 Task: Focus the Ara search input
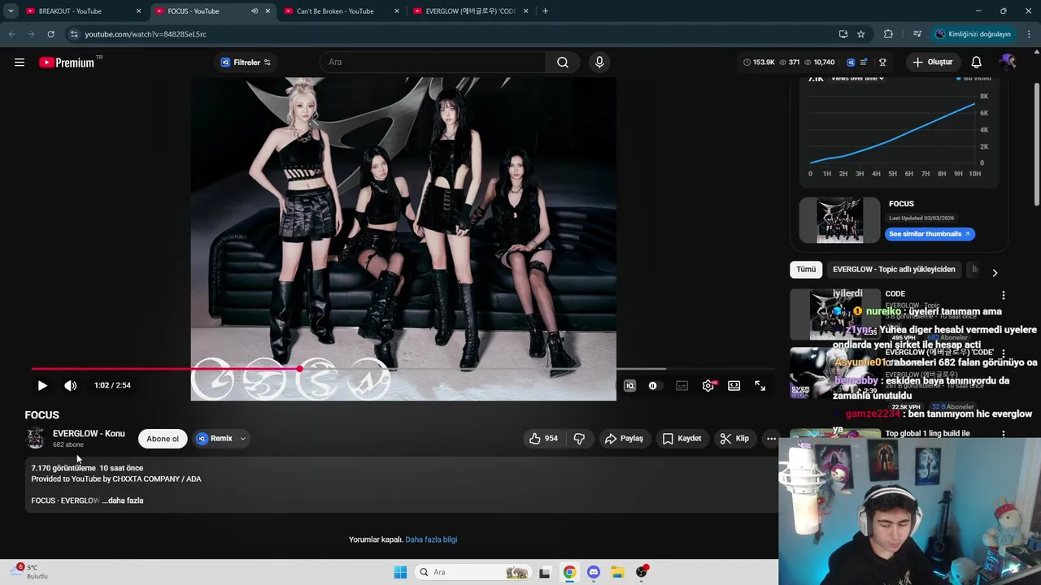pyautogui.click(x=433, y=63)
